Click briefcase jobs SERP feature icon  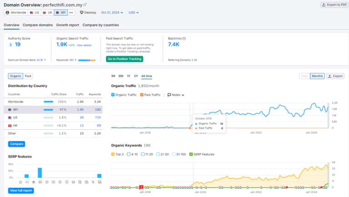(x=87, y=182)
